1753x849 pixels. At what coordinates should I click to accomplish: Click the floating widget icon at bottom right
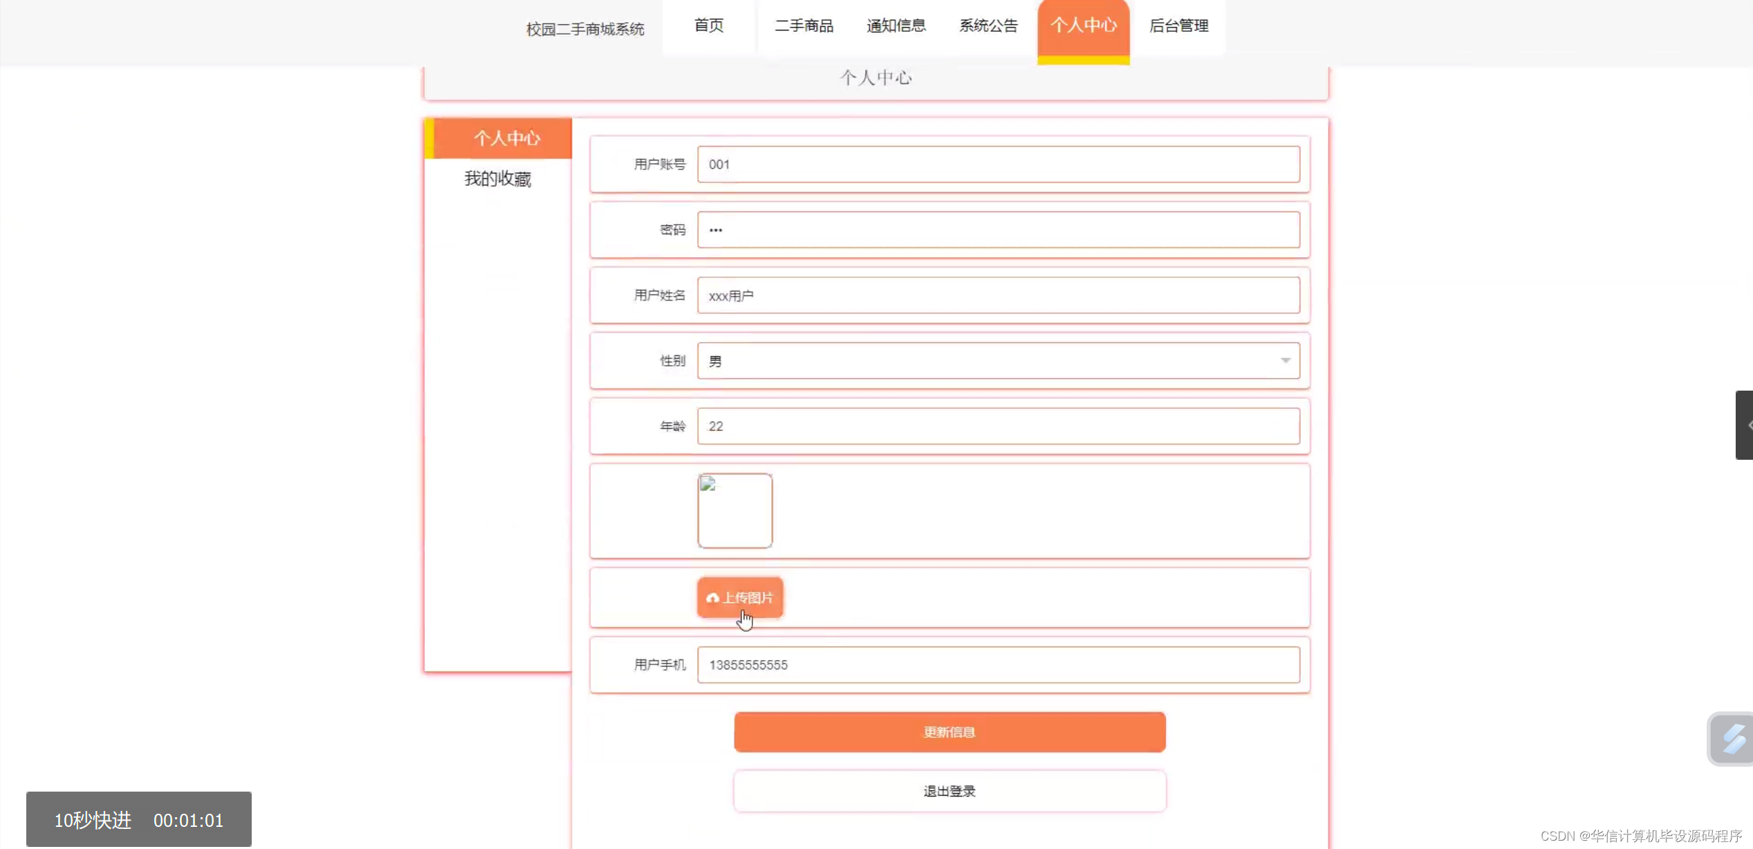[x=1730, y=738]
